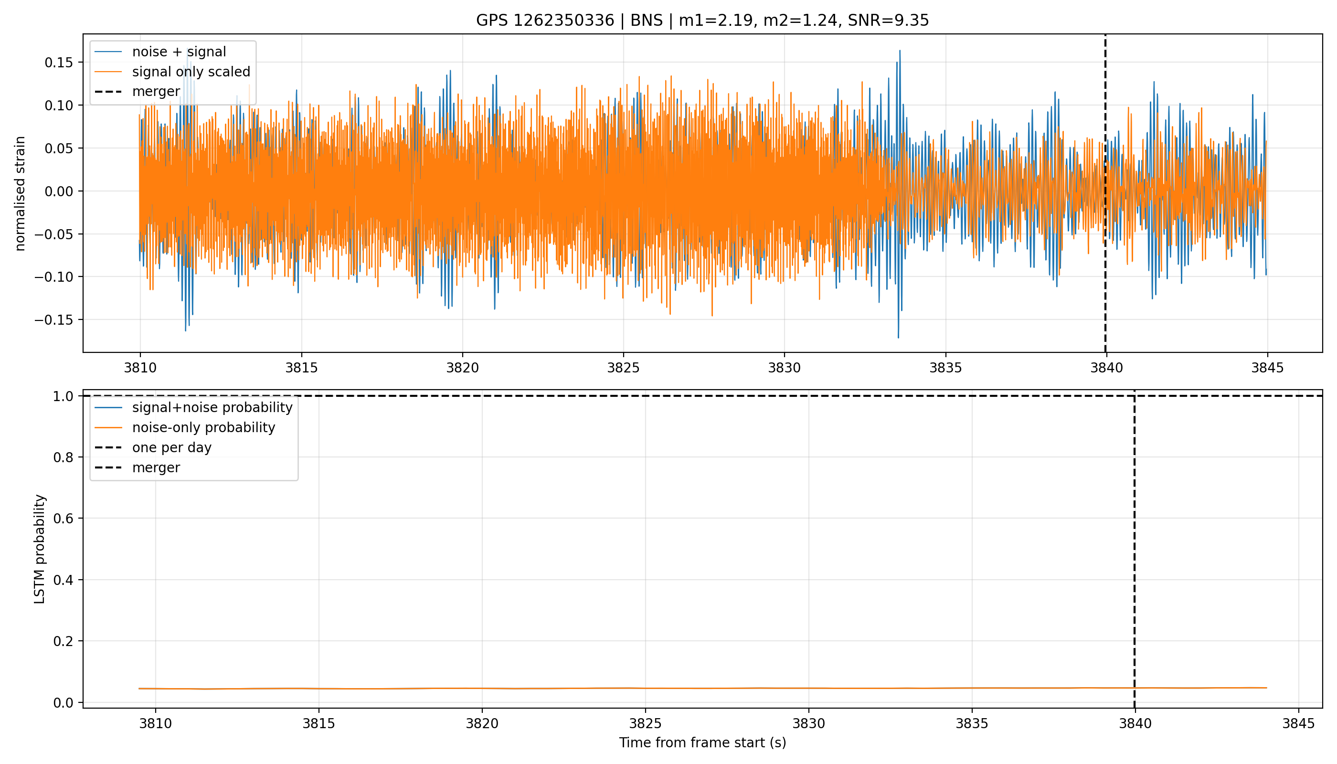The width and height of the screenshot is (1337, 764).
Task: Click the orange signal only scaled swatch
Action: (108, 72)
